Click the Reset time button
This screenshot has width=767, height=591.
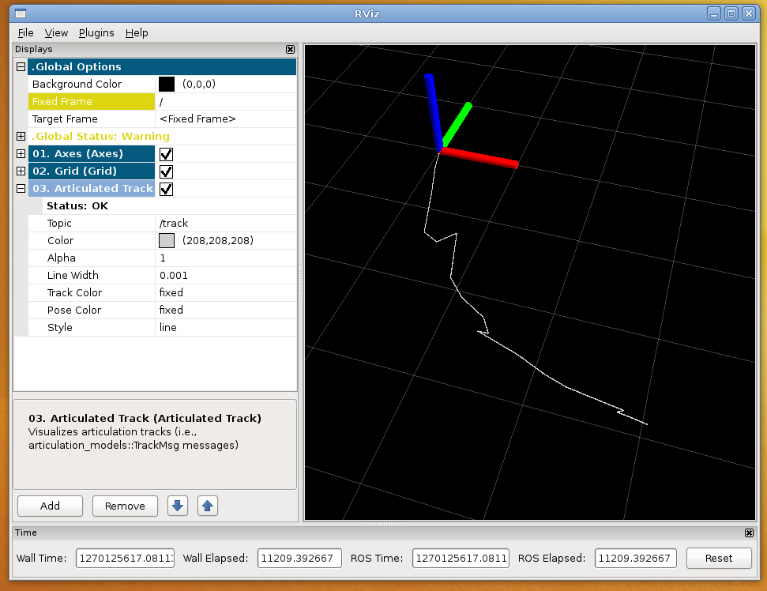pos(718,558)
